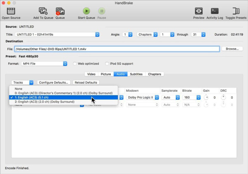Click the Fast 480p30 preset name
The image size is (248, 174).
(29, 56)
